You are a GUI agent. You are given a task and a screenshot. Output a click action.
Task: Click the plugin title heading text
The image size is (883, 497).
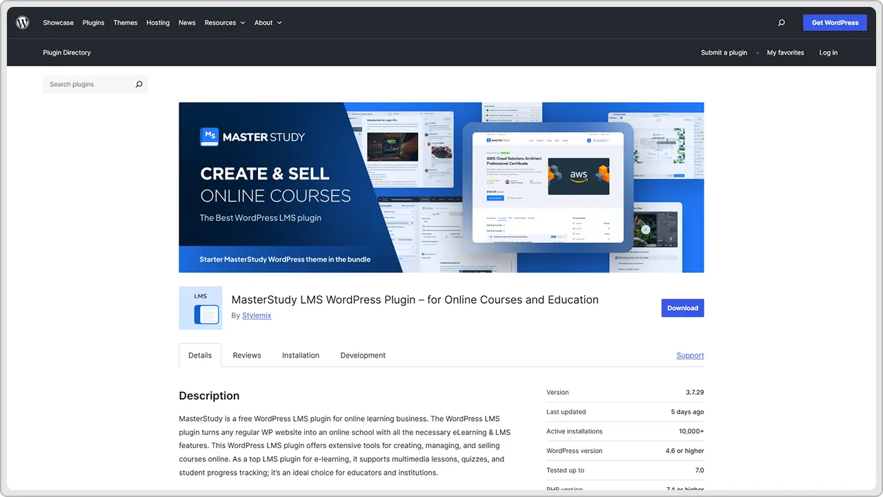pos(415,300)
